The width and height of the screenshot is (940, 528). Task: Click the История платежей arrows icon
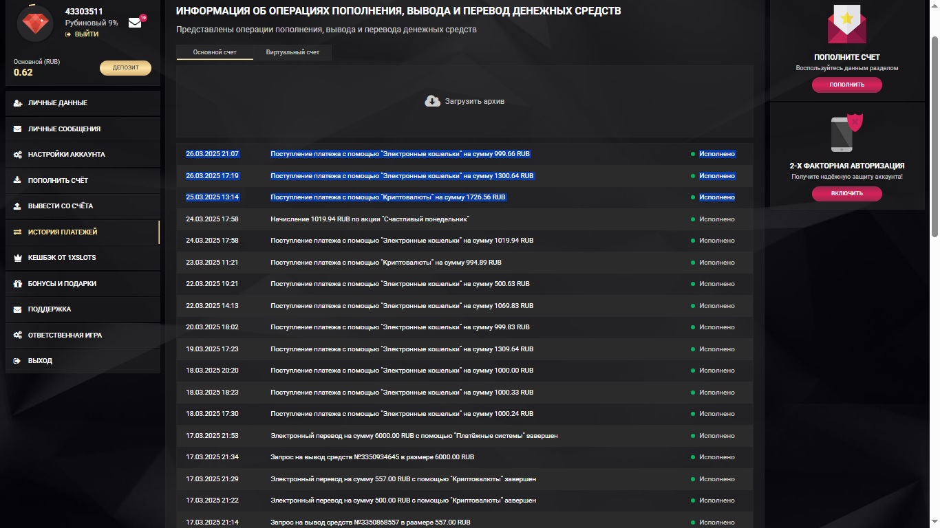pos(17,232)
